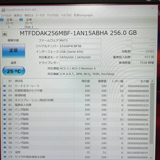This screenshot has height=160, width=160.
Task: Click the 現在値 column header
Action: (x=85, y=81)
